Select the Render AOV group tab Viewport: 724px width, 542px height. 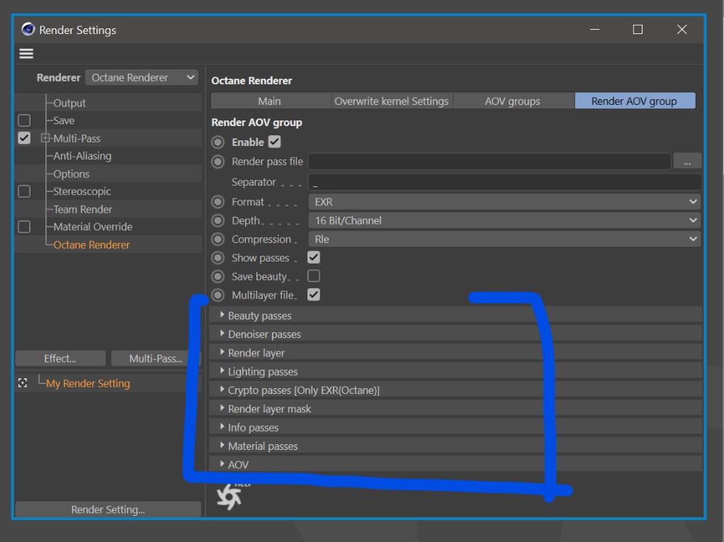tap(635, 101)
